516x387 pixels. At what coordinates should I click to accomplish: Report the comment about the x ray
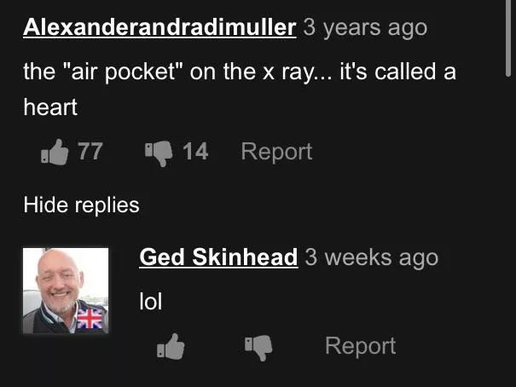[276, 152]
